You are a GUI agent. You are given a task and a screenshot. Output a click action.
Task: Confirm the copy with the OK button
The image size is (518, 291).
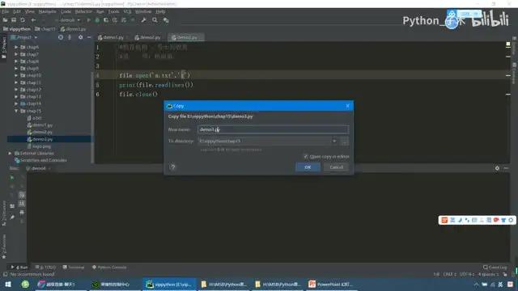308,167
